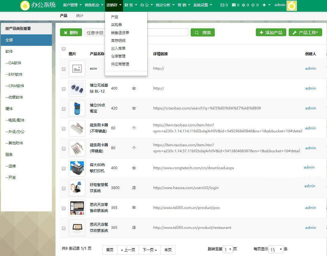Check the box for 好哇智慧餐饮系统 row
The width and height of the screenshot is (327, 256).
click(64, 188)
